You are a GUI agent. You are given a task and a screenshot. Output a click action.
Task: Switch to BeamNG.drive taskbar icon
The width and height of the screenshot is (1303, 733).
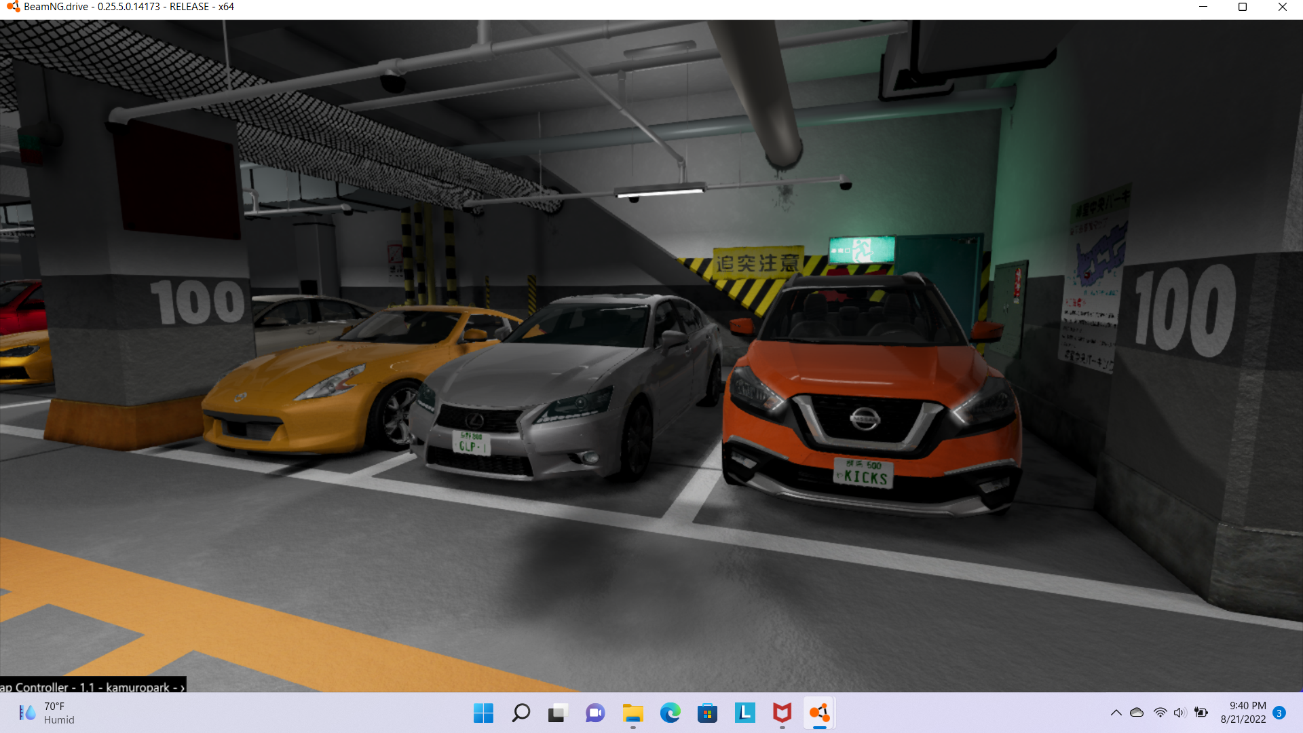[819, 713]
